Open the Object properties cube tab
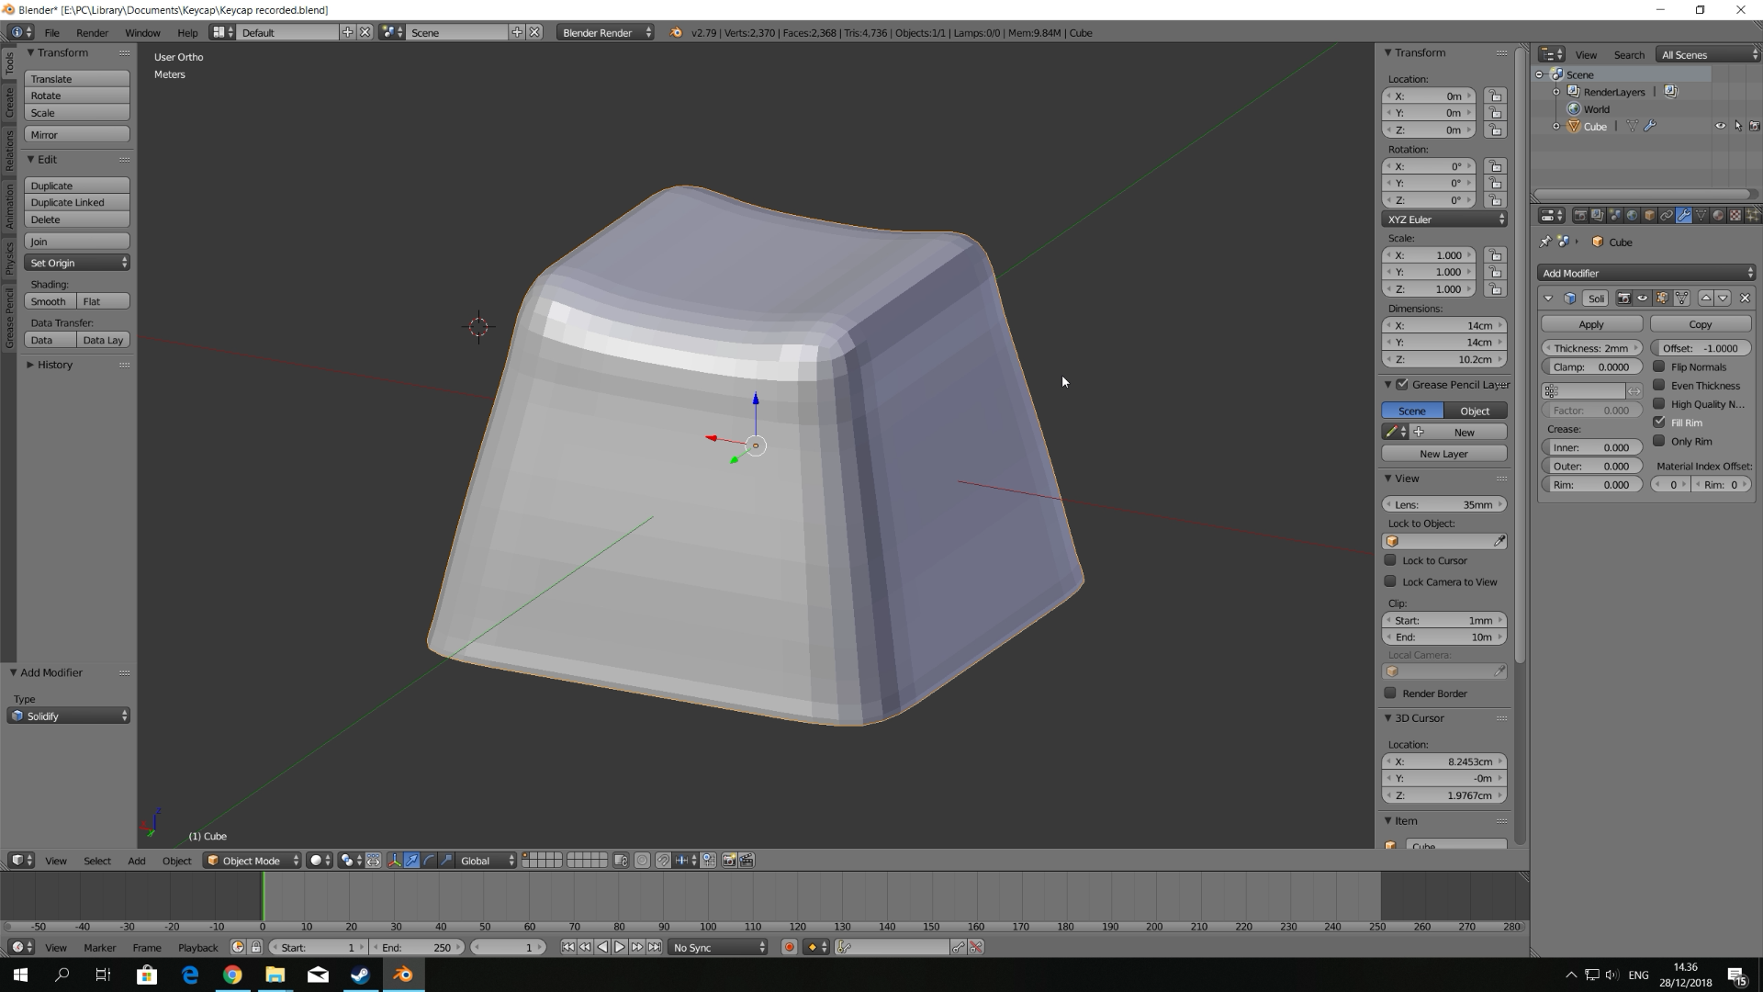 pyautogui.click(x=1649, y=215)
